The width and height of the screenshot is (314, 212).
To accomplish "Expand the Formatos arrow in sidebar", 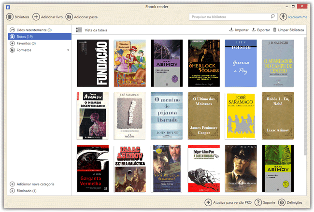I will 68,50.
